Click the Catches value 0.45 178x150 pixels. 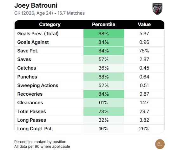(144, 68)
